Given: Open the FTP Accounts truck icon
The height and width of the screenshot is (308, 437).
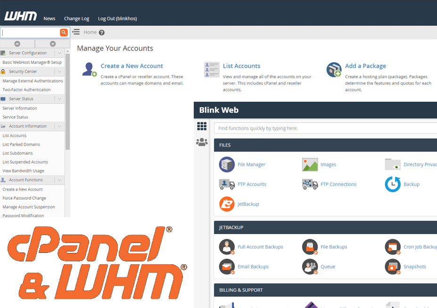Looking at the screenshot, I should click(x=227, y=184).
